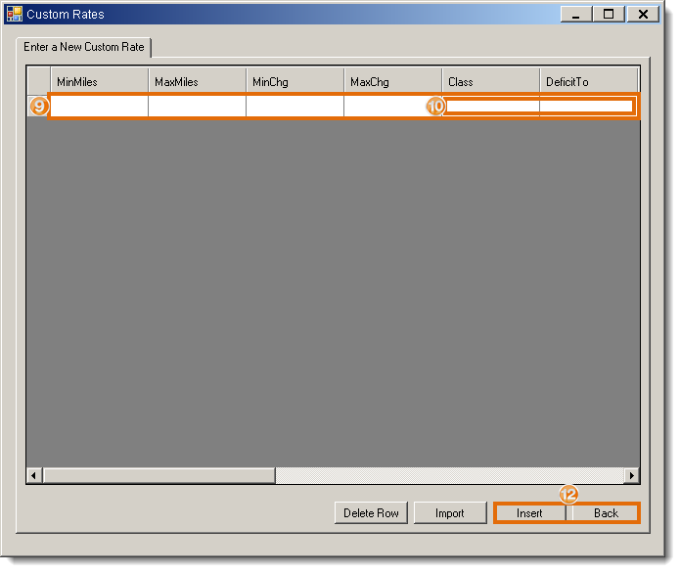Screen dimensions: 680x572
Task: Click the horizontal scrollbar thumb
Action: [x=159, y=475]
